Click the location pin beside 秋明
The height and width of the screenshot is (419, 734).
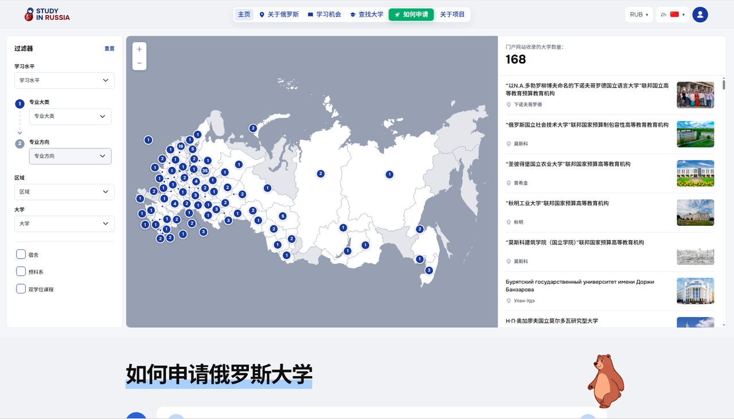509,222
